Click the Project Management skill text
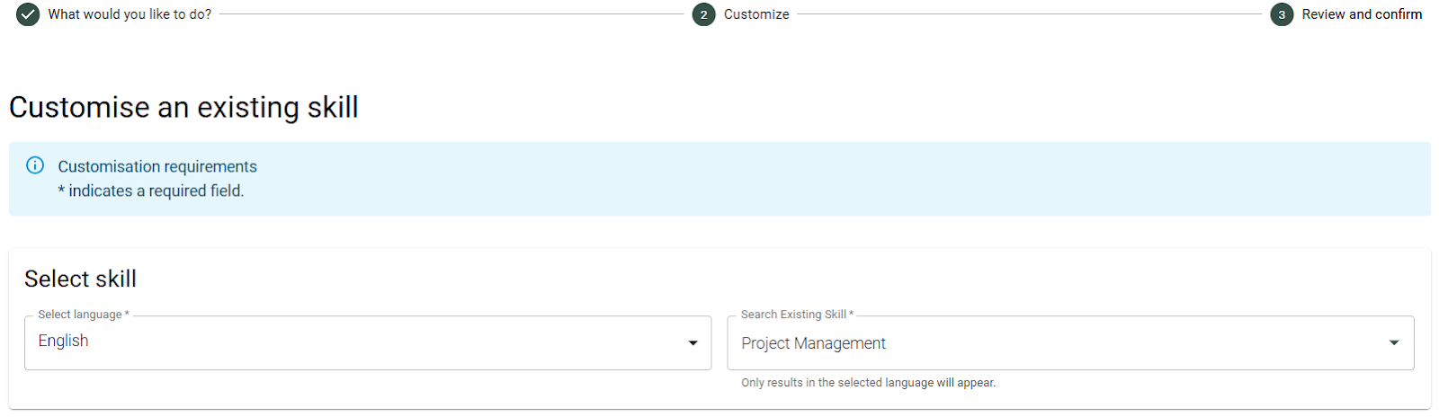Image resolution: width=1439 pixels, height=417 pixels. (x=813, y=343)
